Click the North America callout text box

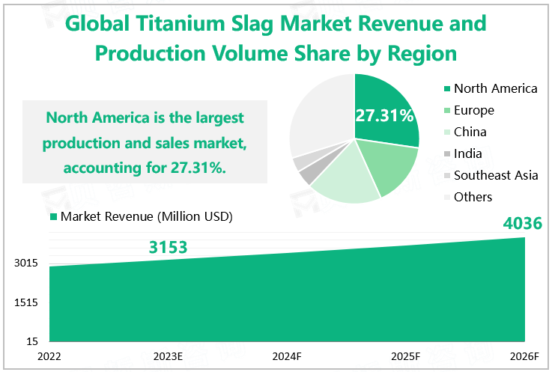pos(145,142)
